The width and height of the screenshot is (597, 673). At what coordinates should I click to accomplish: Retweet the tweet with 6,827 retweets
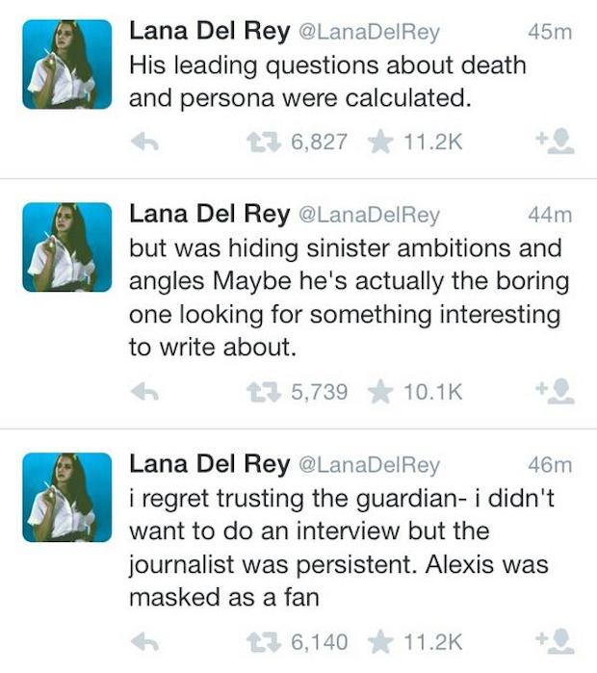[264, 142]
